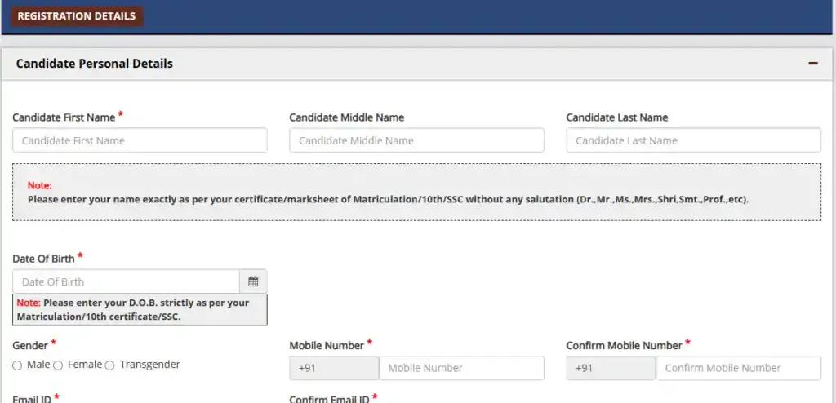Focus the Mobile Number input box
Screen dimensions: 836x403
(461, 368)
